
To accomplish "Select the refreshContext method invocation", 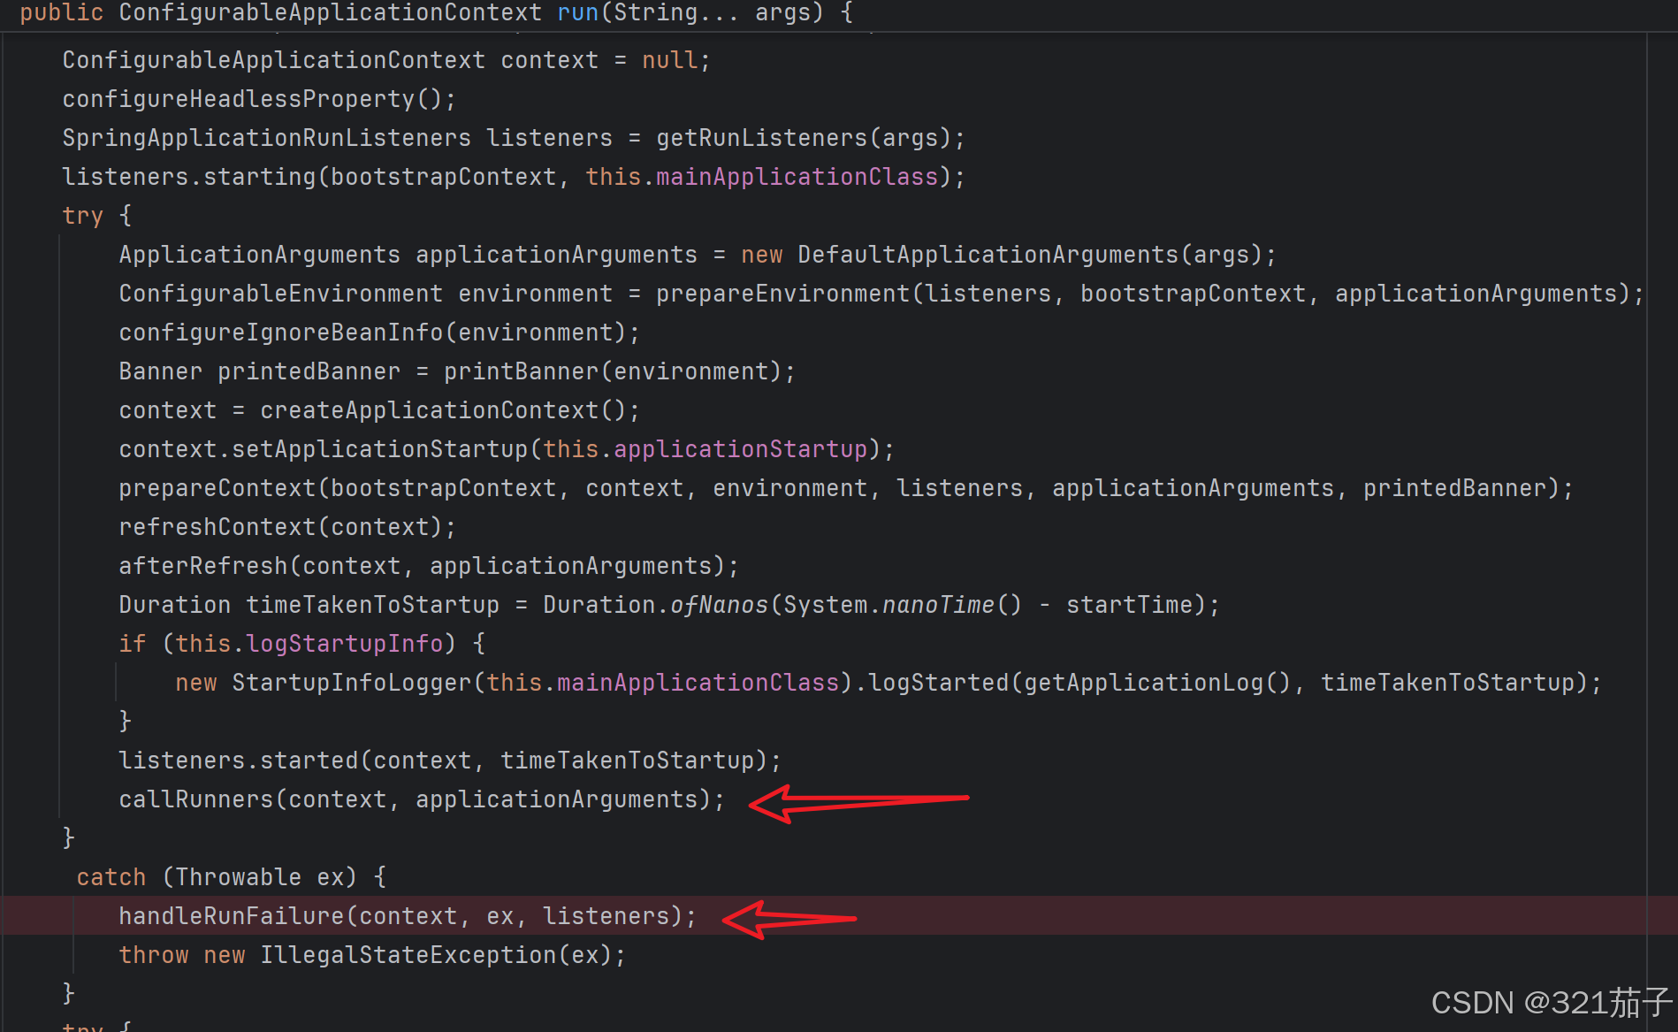I will [217, 526].
